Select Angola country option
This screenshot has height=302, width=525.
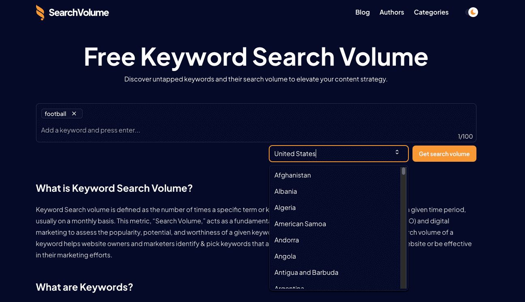[335, 256]
